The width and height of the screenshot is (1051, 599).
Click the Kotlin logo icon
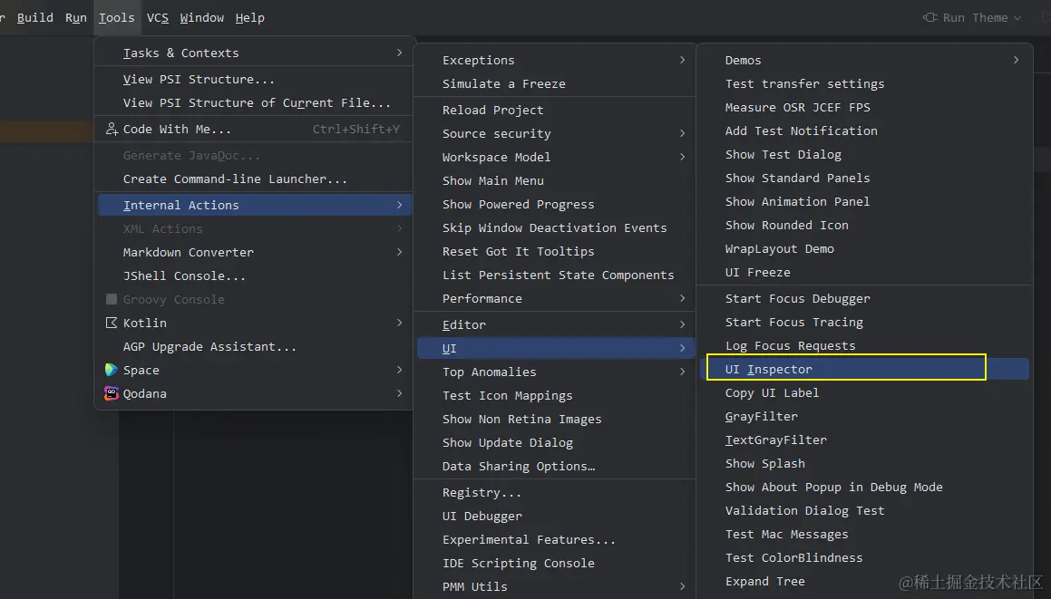112,323
